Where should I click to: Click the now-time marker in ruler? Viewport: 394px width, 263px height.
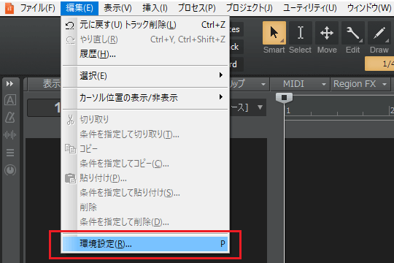(285, 98)
